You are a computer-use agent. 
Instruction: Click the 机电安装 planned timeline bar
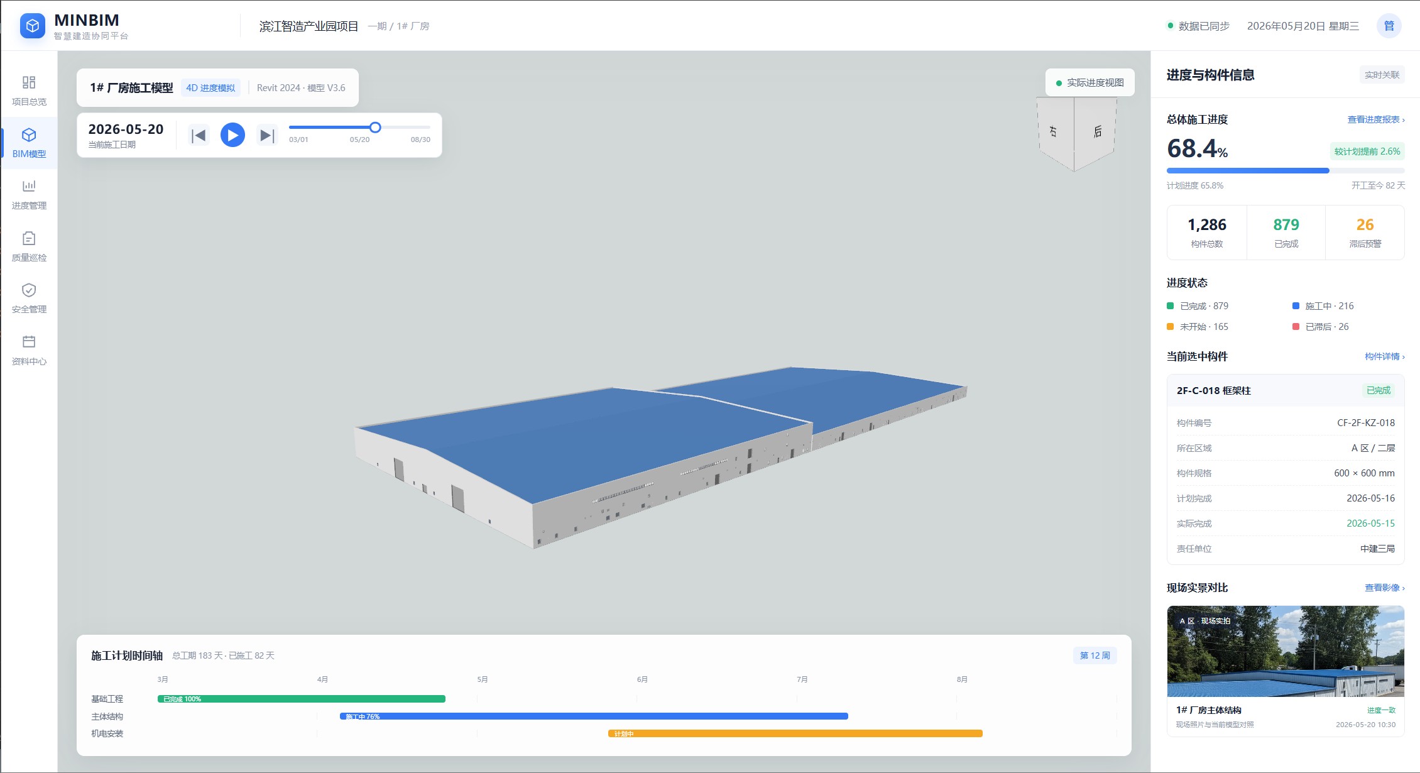click(795, 733)
